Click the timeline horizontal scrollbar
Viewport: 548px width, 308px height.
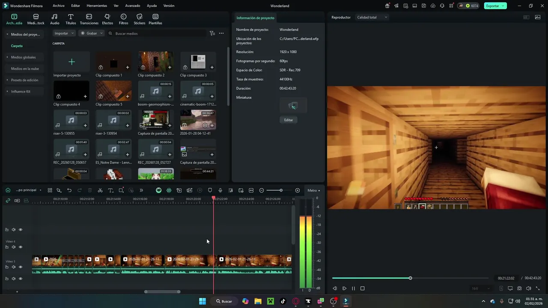(162, 292)
